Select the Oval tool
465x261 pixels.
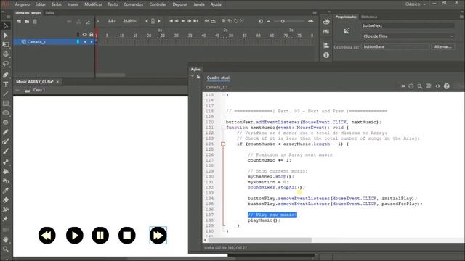pyautogui.click(x=6, y=113)
